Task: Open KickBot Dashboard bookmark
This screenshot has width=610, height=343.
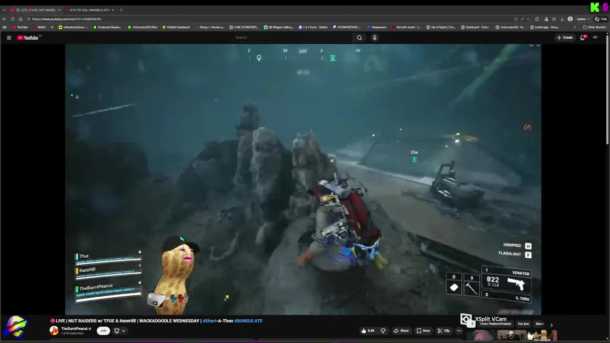Action: tap(176, 27)
